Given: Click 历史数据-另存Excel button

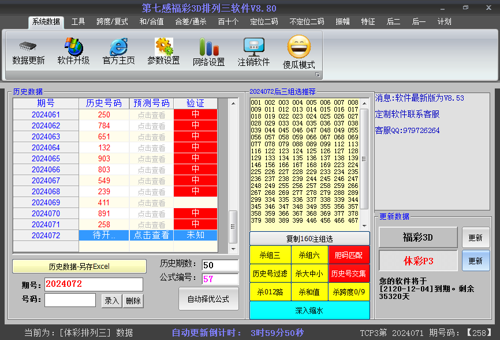Looking at the screenshot, I should 79,267.
